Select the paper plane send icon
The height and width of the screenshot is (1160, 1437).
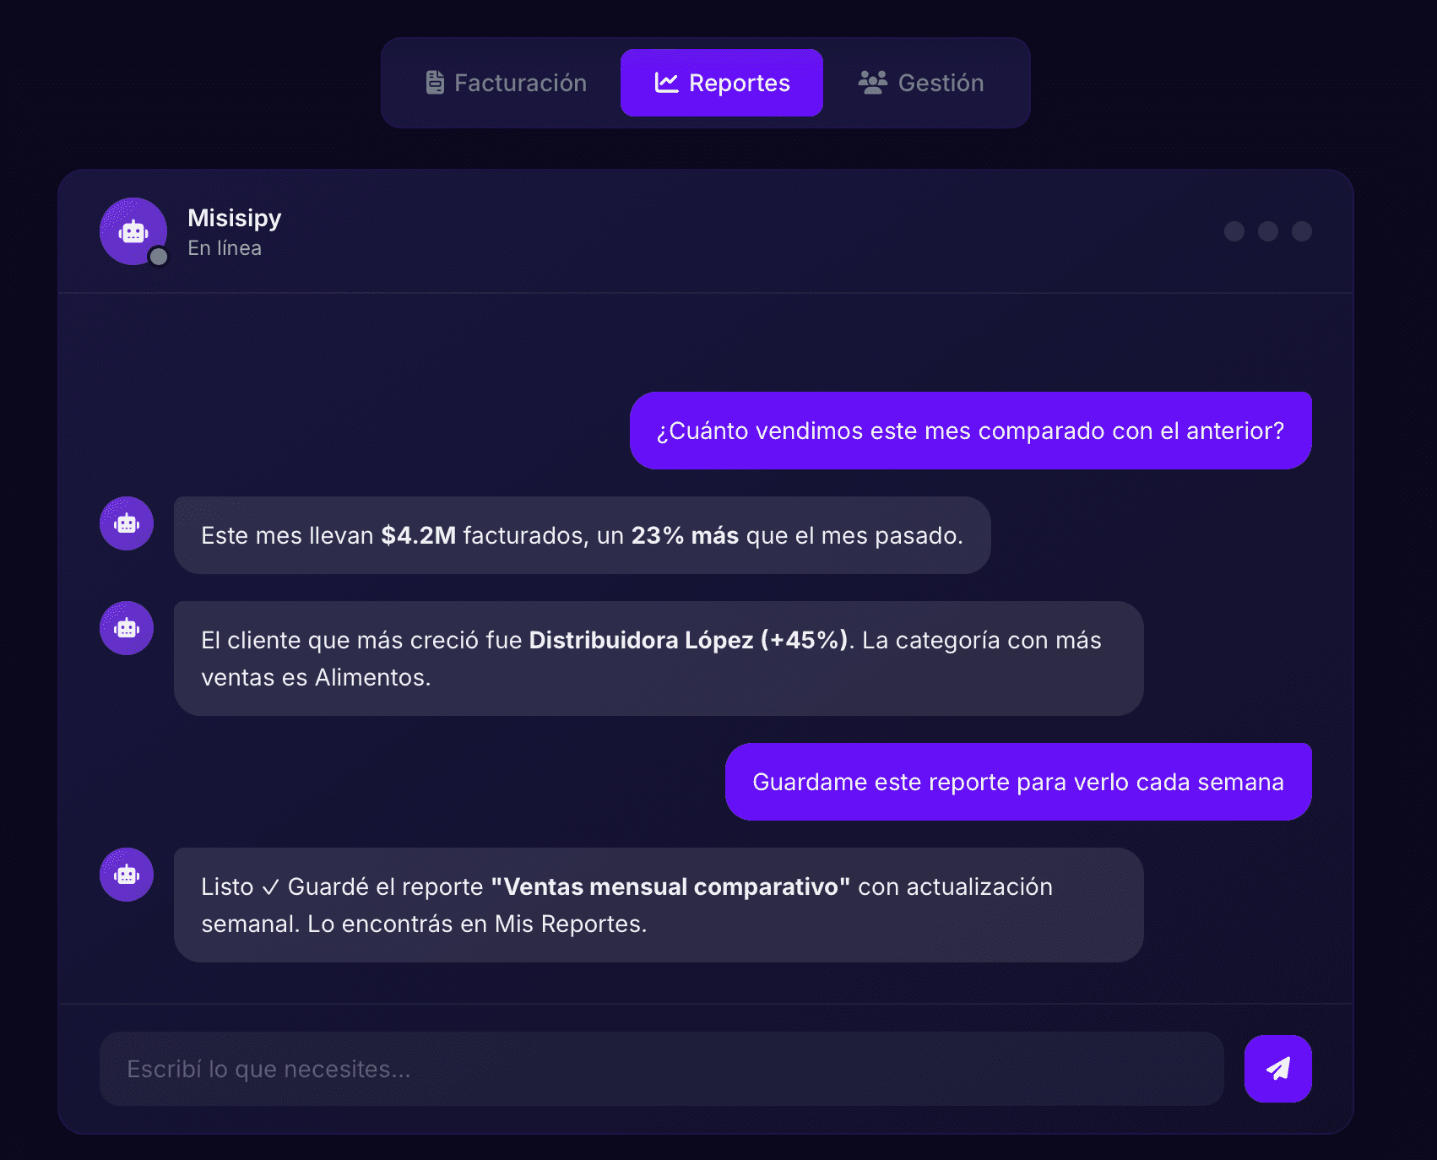tap(1277, 1068)
